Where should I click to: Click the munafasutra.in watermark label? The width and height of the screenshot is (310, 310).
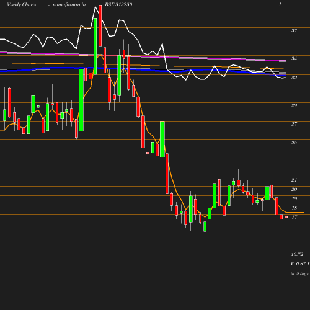[69, 4]
